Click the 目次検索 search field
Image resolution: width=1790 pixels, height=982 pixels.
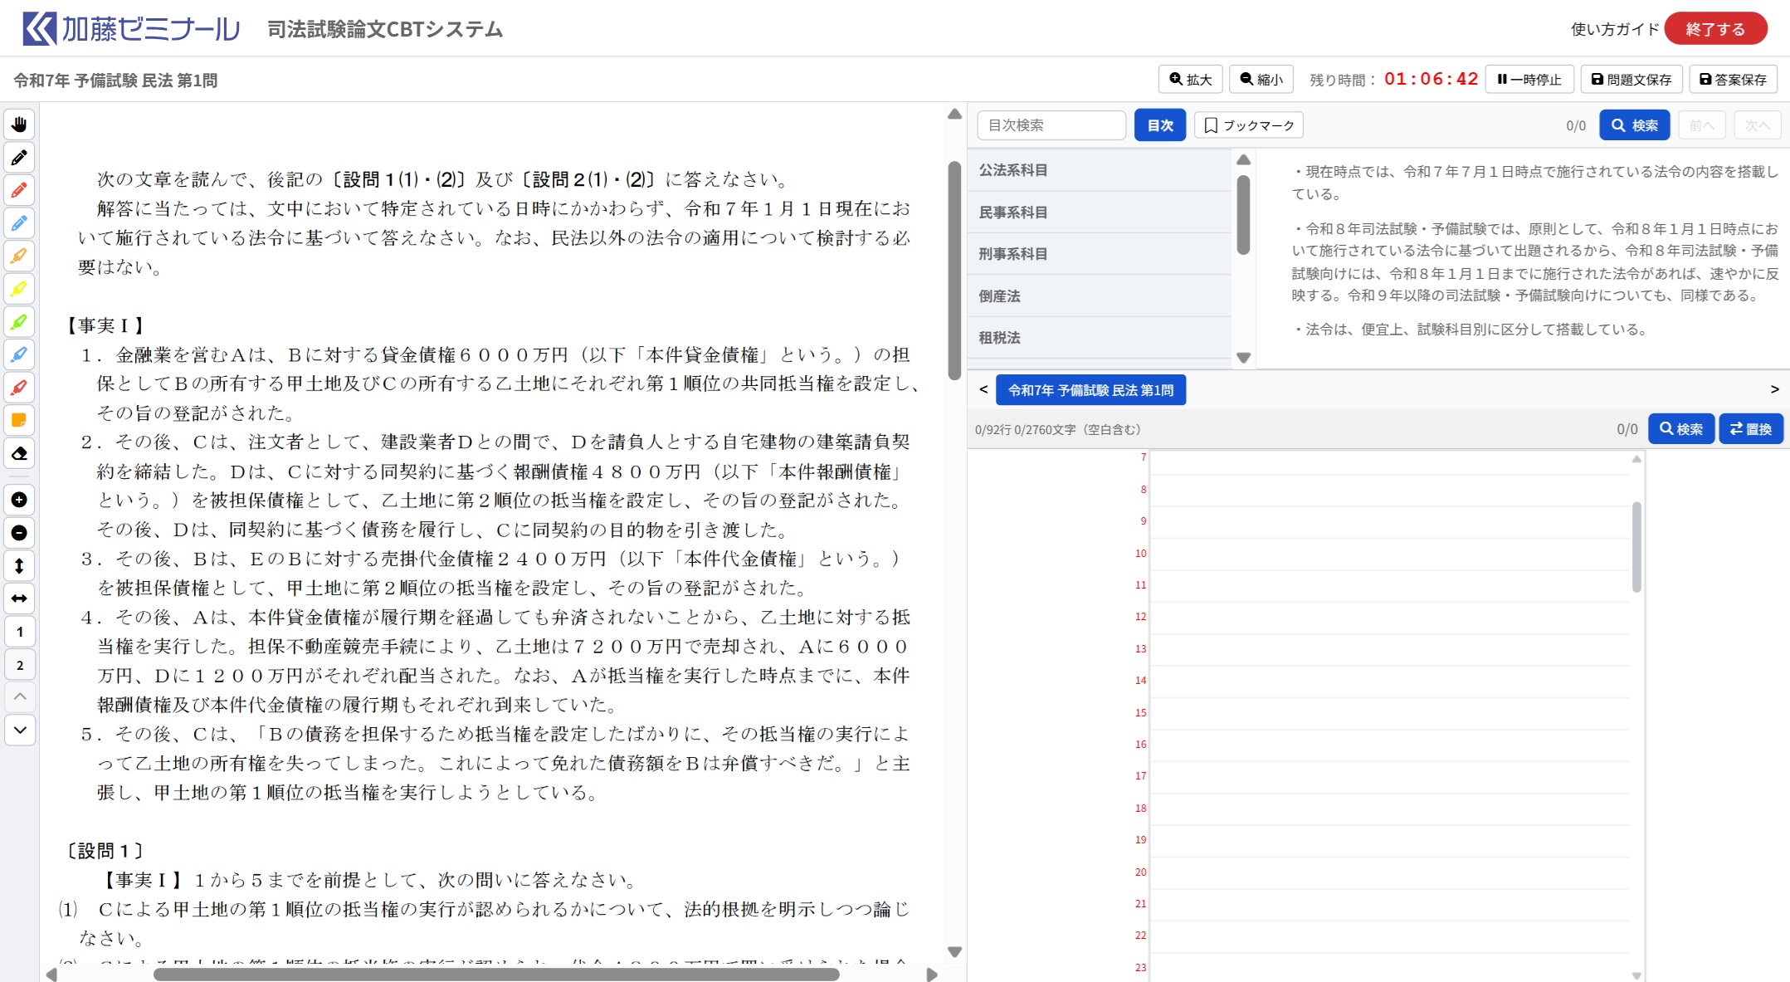pos(1051,125)
